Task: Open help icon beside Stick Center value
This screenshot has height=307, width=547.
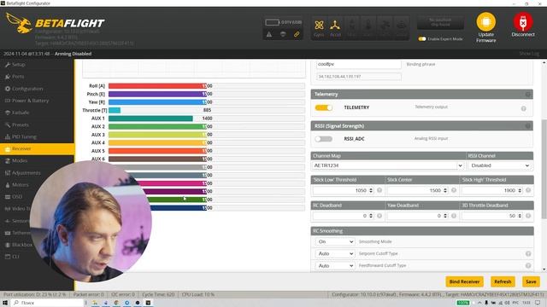Action: (454, 190)
